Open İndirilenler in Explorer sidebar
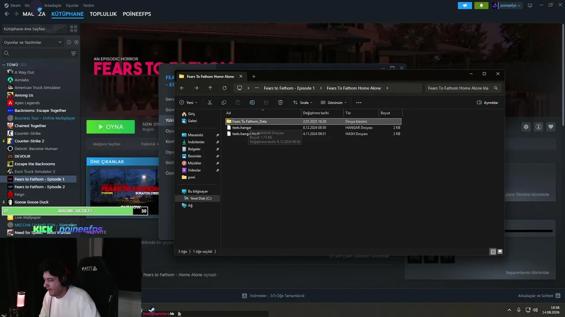Image resolution: width=565 pixels, height=317 pixels. [193, 142]
